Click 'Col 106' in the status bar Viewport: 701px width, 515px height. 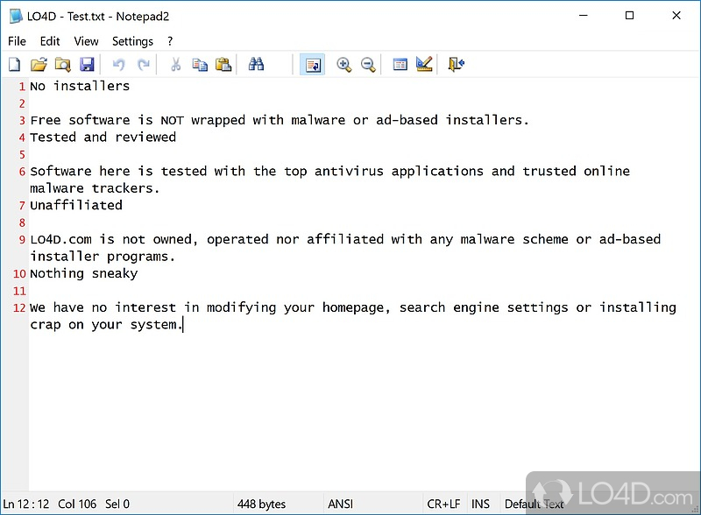coord(77,504)
